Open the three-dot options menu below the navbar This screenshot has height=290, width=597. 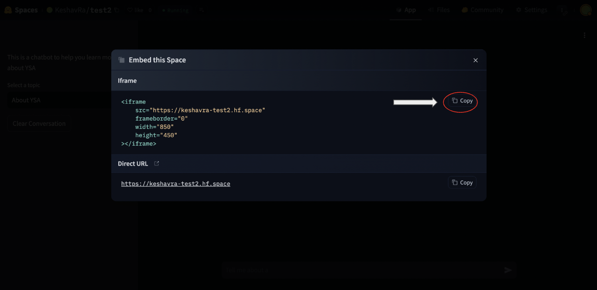(585, 35)
